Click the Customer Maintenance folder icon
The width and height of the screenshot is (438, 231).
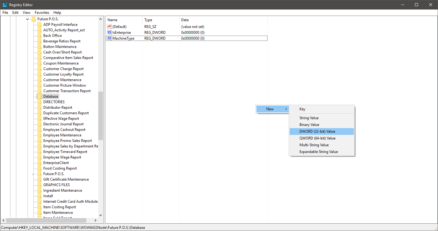(x=39, y=80)
